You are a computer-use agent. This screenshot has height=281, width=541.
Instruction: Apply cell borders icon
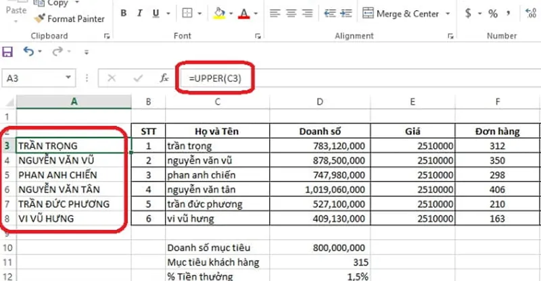pos(187,14)
